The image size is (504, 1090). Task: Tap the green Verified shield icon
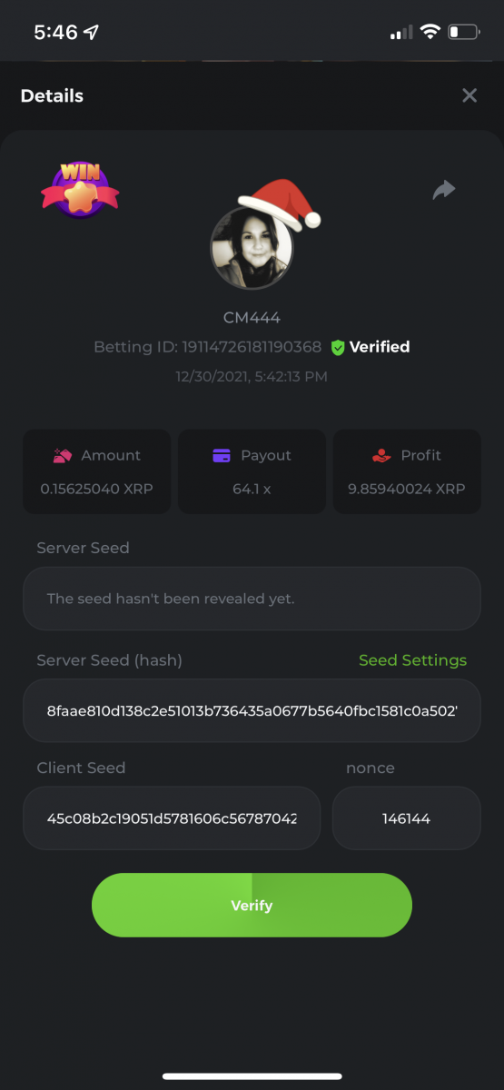(338, 347)
